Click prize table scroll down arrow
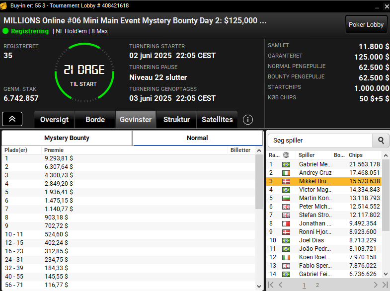The image size is (390, 291). coord(259,286)
